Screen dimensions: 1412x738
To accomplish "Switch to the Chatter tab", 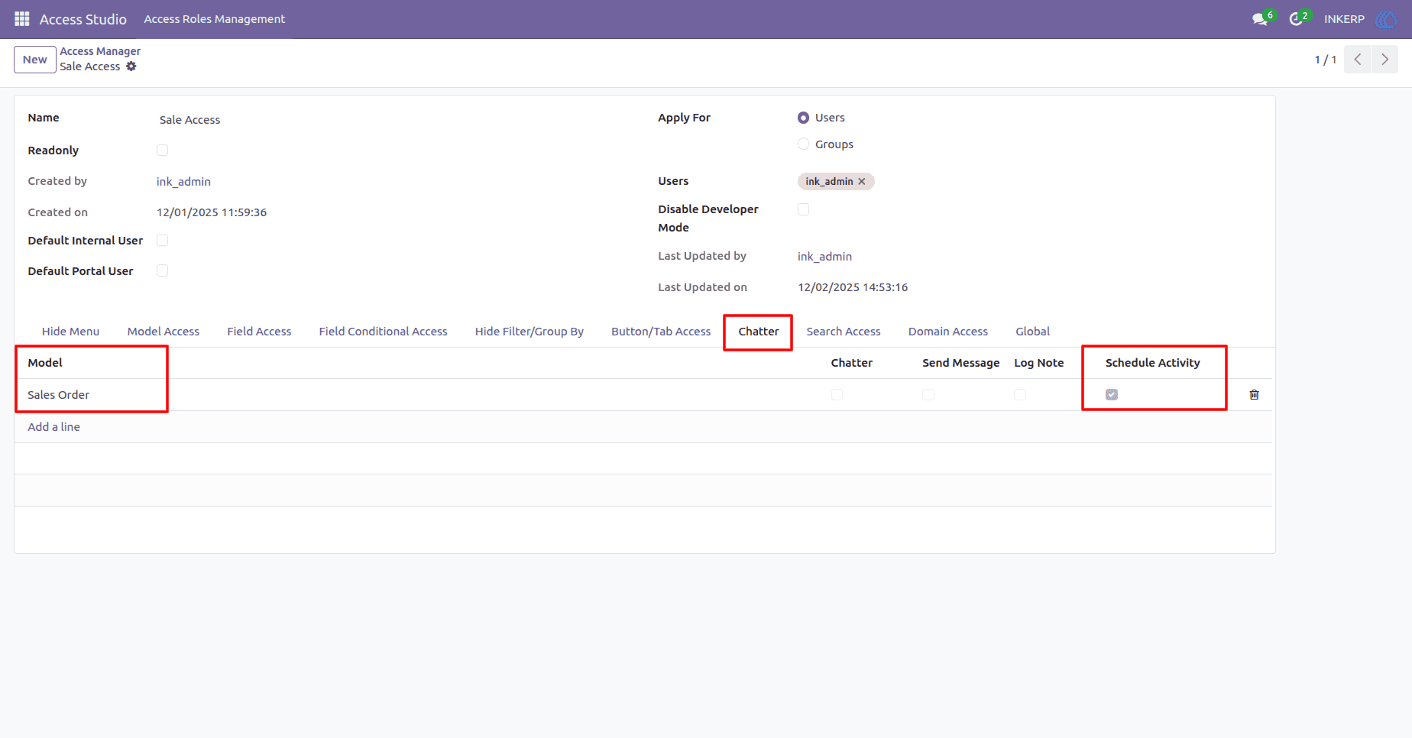I will pyautogui.click(x=759, y=332).
